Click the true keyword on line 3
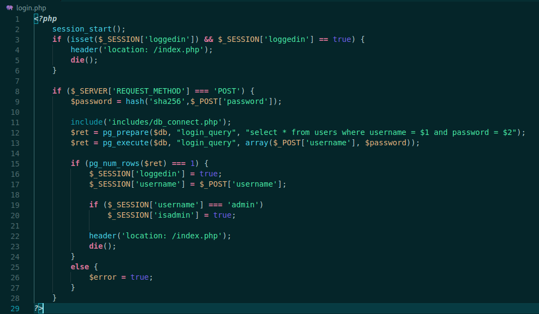539x314 pixels. coord(342,39)
